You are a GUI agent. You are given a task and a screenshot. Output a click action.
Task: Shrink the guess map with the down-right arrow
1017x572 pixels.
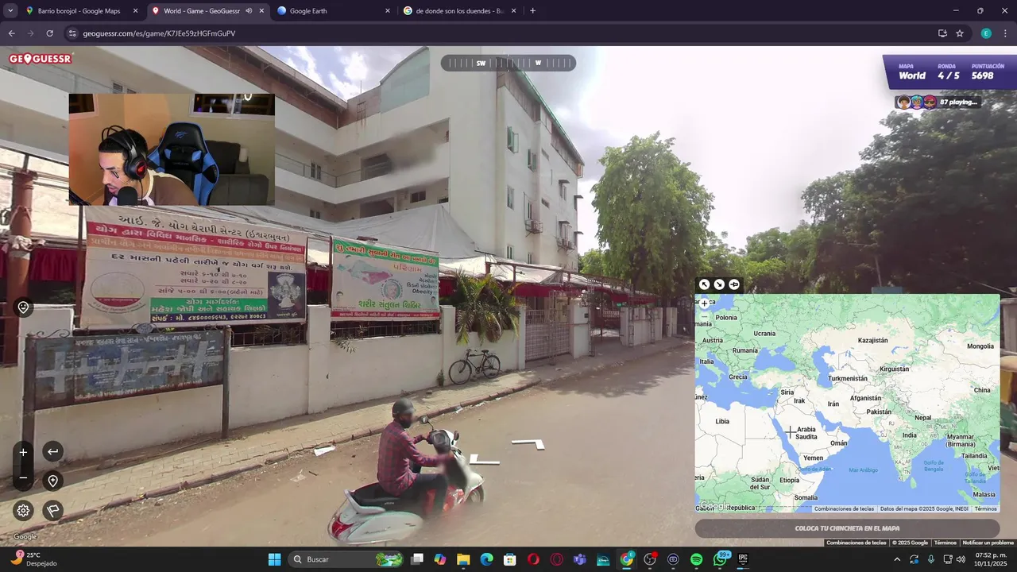click(719, 284)
